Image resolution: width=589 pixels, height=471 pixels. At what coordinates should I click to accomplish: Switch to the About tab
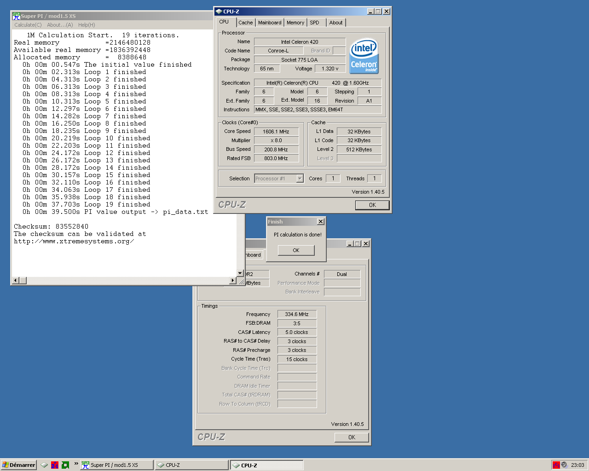tap(336, 23)
